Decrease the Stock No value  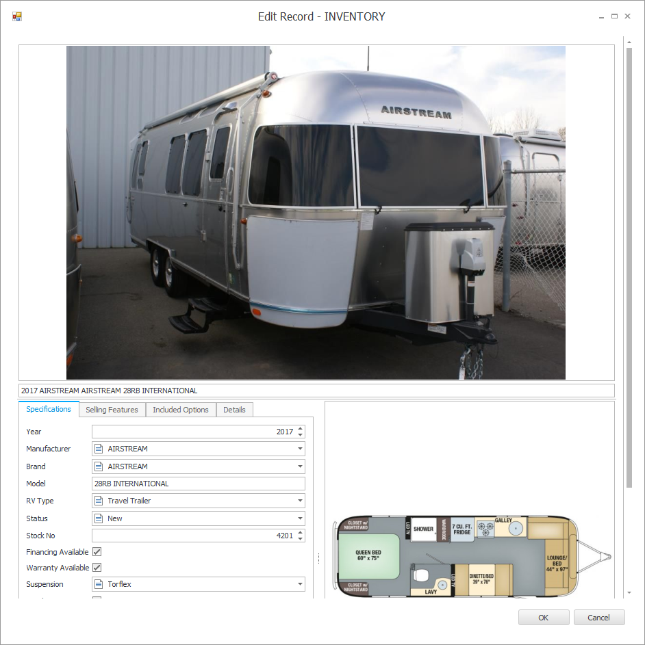(301, 539)
